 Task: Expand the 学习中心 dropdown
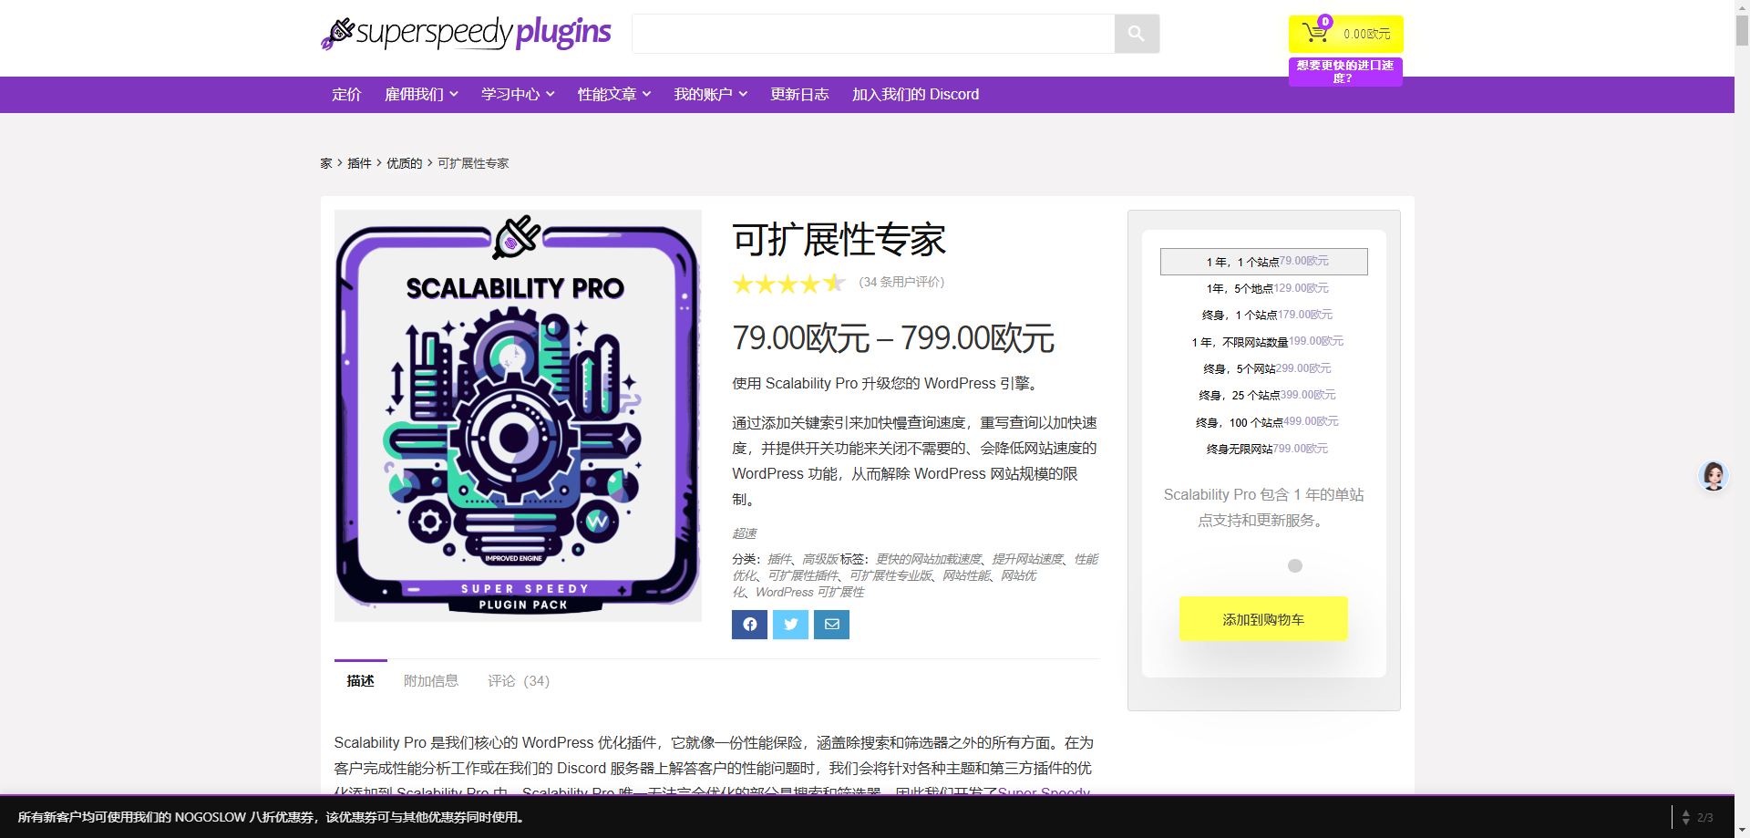(518, 95)
